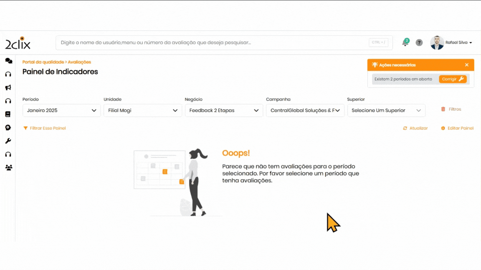Click the Atualizar refresh link
Image resolution: width=481 pixels, height=270 pixels.
coord(415,128)
